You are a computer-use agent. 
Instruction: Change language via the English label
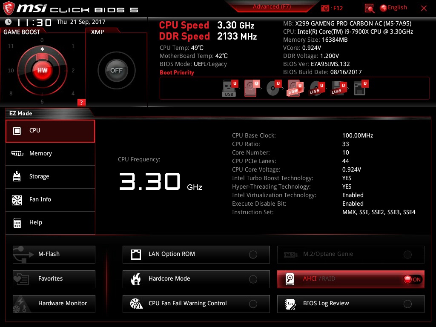pyautogui.click(x=397, y=8)
